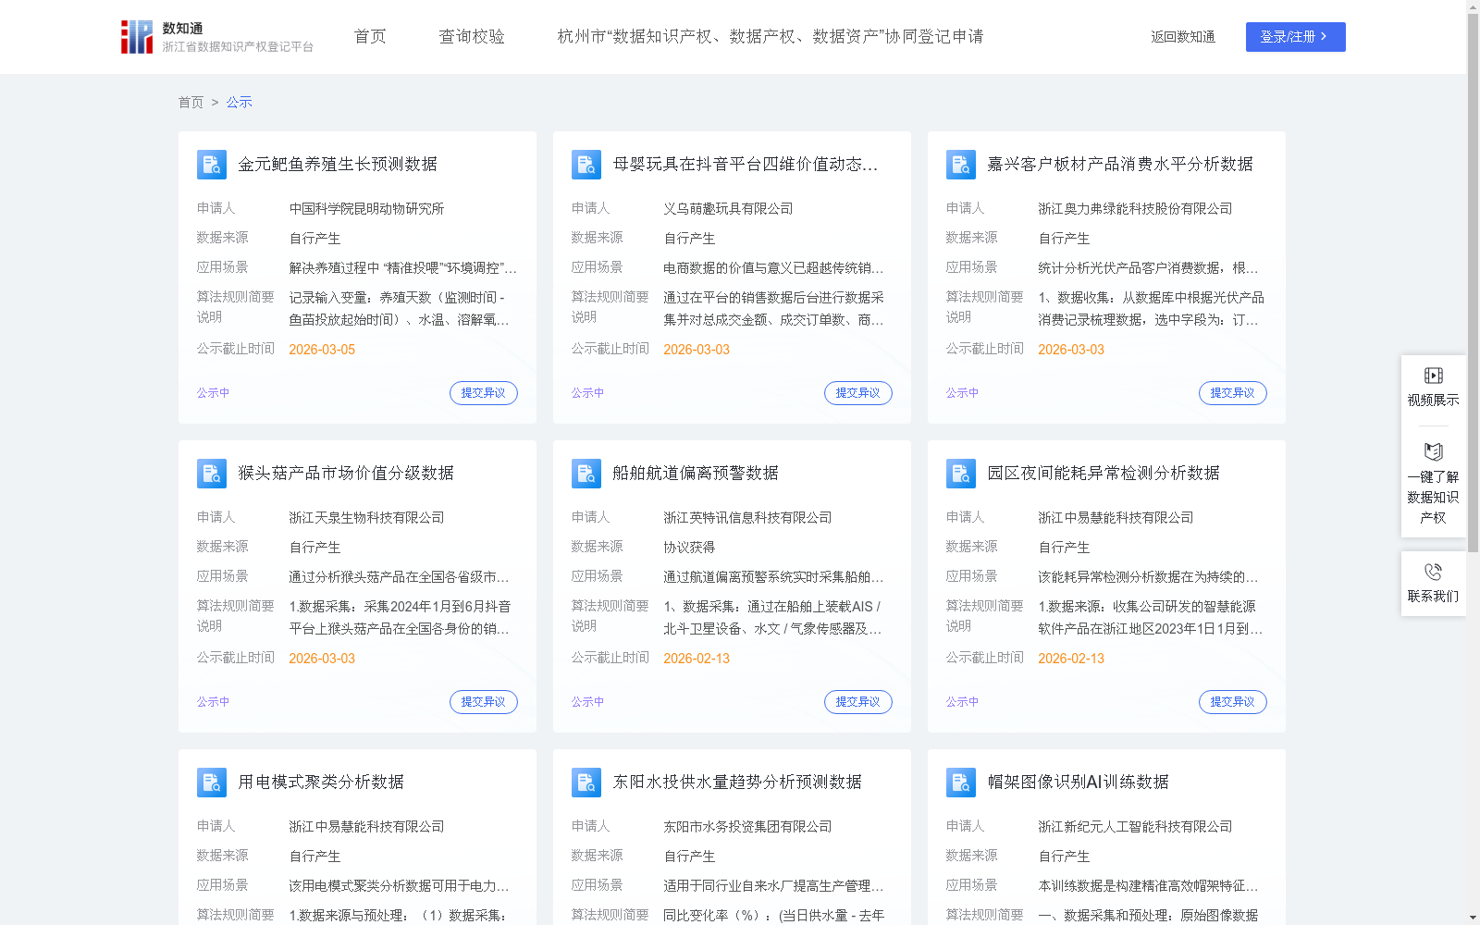Submit objection for 园区夜间能耗异常检测分析数据
The width and height of the screenshot is (1480, 925).
click(x=1233, y=702)
